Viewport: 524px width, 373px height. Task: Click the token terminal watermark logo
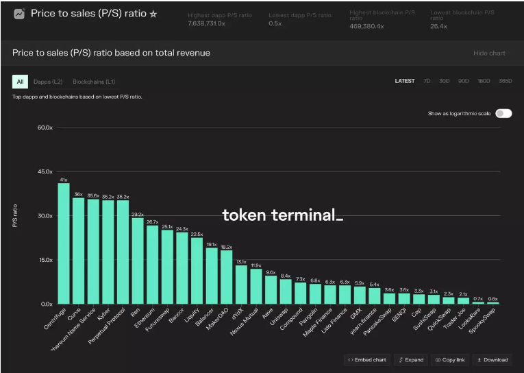tap(282, 215)
